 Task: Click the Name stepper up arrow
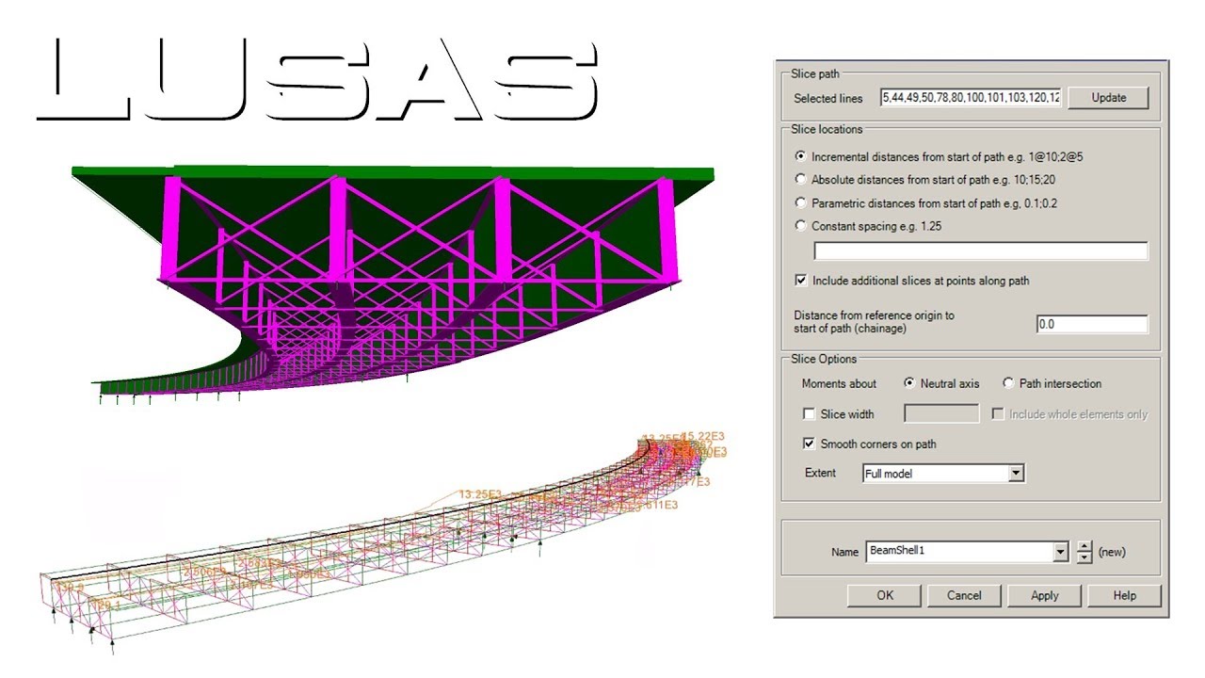click(x=1084, y=547)
